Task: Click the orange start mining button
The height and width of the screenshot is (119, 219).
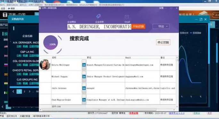Action: pyautogui.click(x=138, y=27)
